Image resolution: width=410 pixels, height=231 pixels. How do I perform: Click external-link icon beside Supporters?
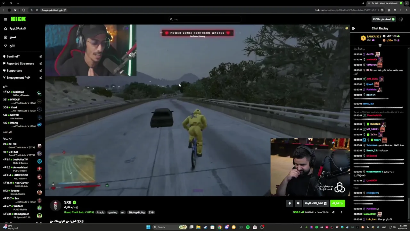pos(41,71)
